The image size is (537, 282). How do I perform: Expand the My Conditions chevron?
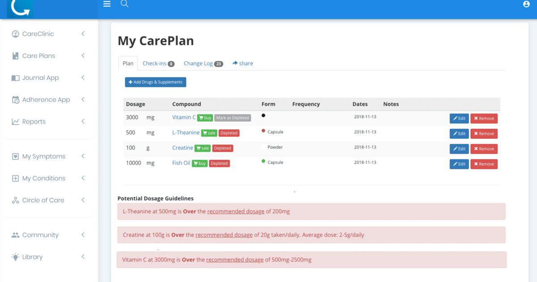click(83, 178)
